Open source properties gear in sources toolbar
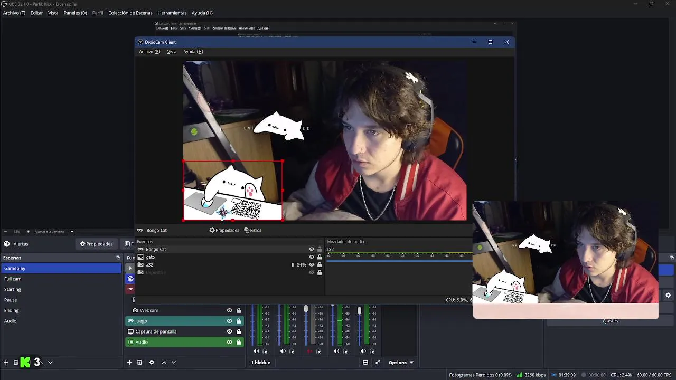This screenshot has width=676, height=380. pyautogui.click(x=152, y=363)
